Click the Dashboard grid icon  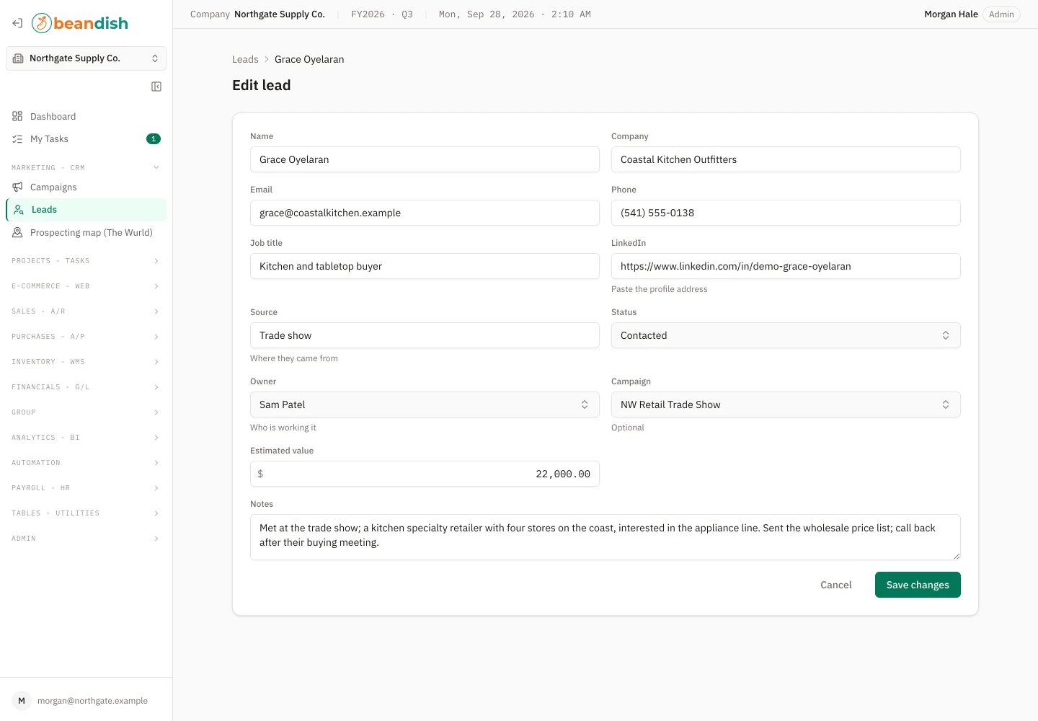coord(17,116)
